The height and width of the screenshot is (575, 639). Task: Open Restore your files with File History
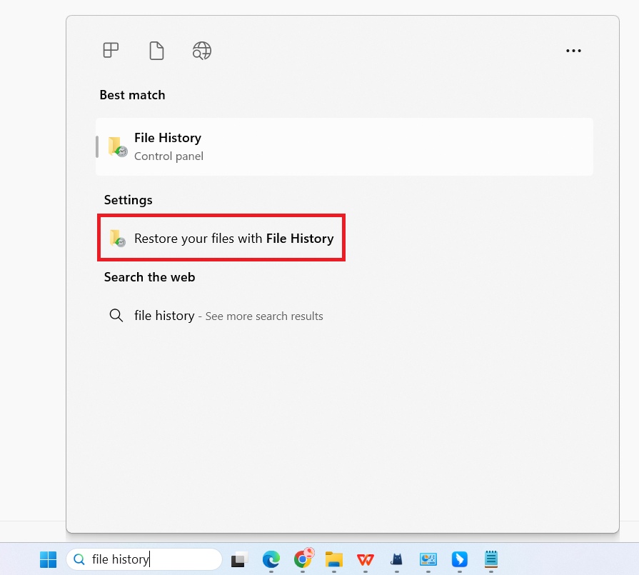pyautogui.click(x=221, y=238)
